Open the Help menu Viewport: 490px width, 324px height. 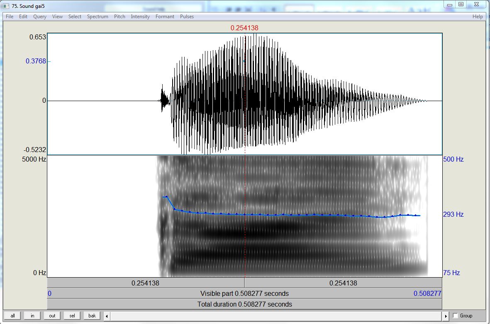click(478, 17)
